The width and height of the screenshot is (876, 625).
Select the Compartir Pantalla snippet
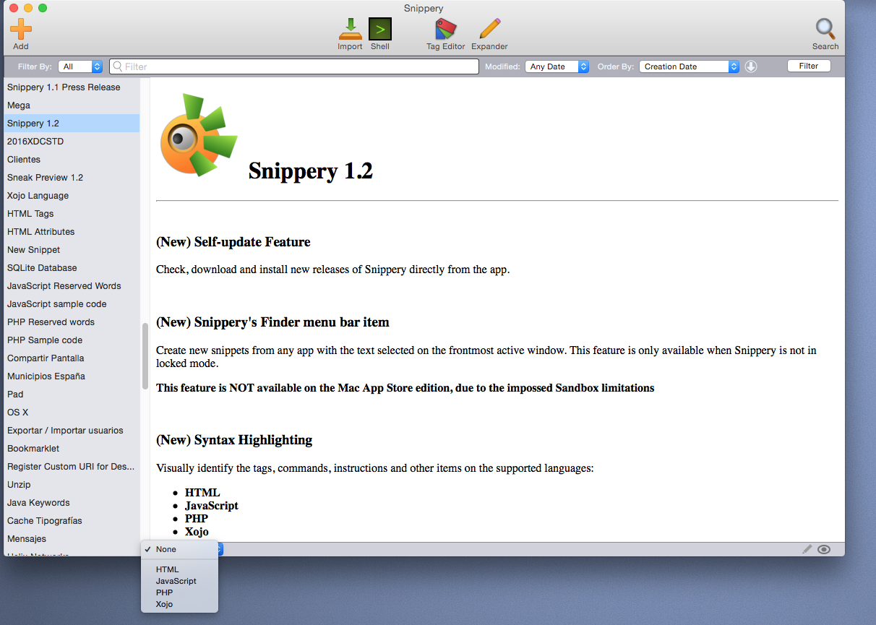[72, 358]
